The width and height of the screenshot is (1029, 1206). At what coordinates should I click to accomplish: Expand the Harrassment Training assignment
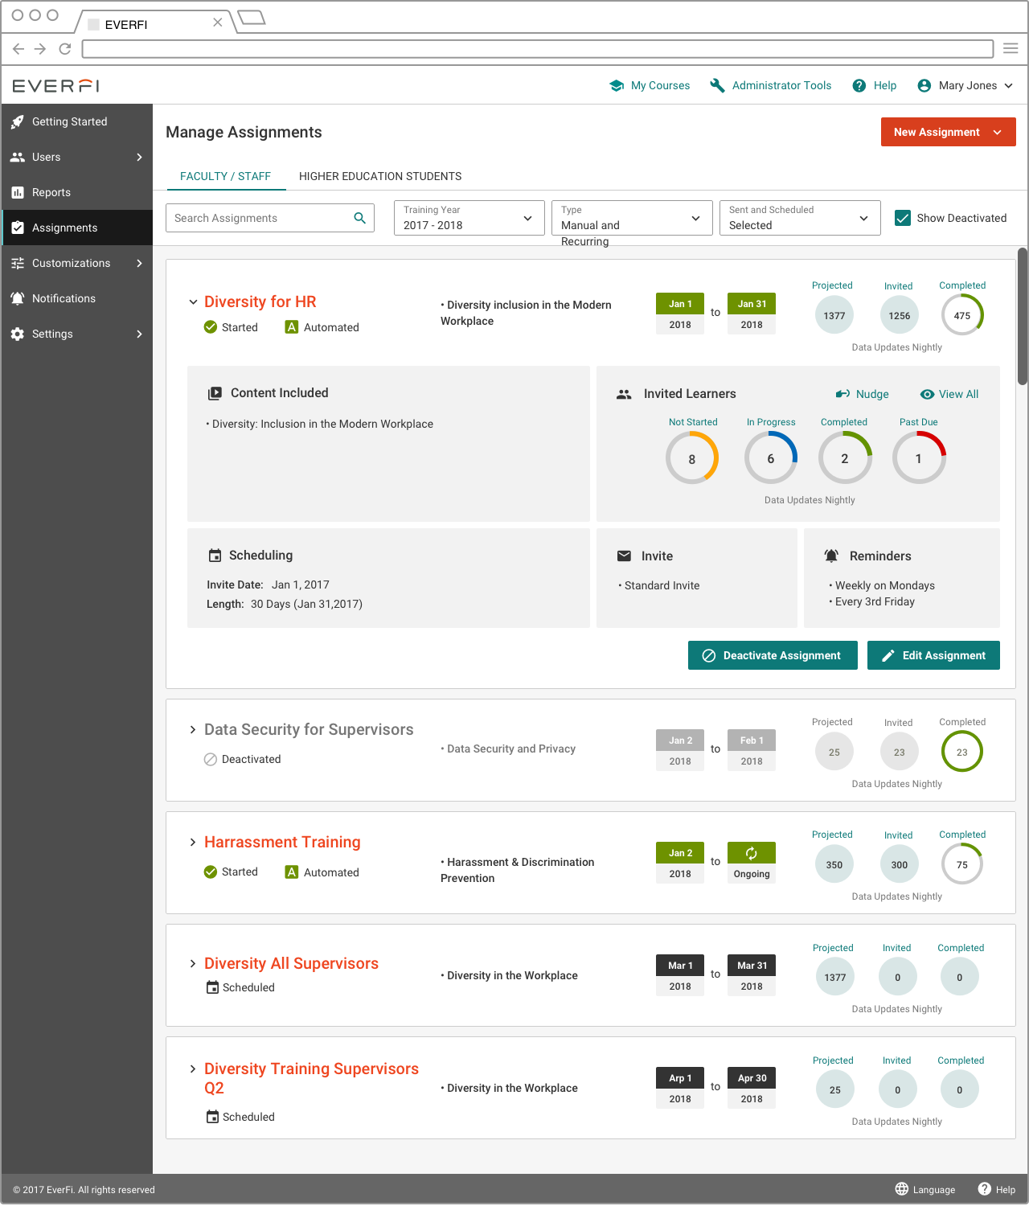coord(193,843)
